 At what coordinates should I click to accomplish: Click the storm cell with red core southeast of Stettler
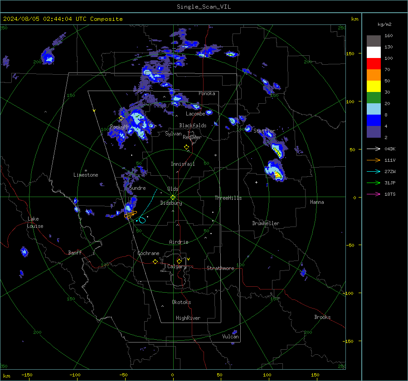tap(276, 171)
